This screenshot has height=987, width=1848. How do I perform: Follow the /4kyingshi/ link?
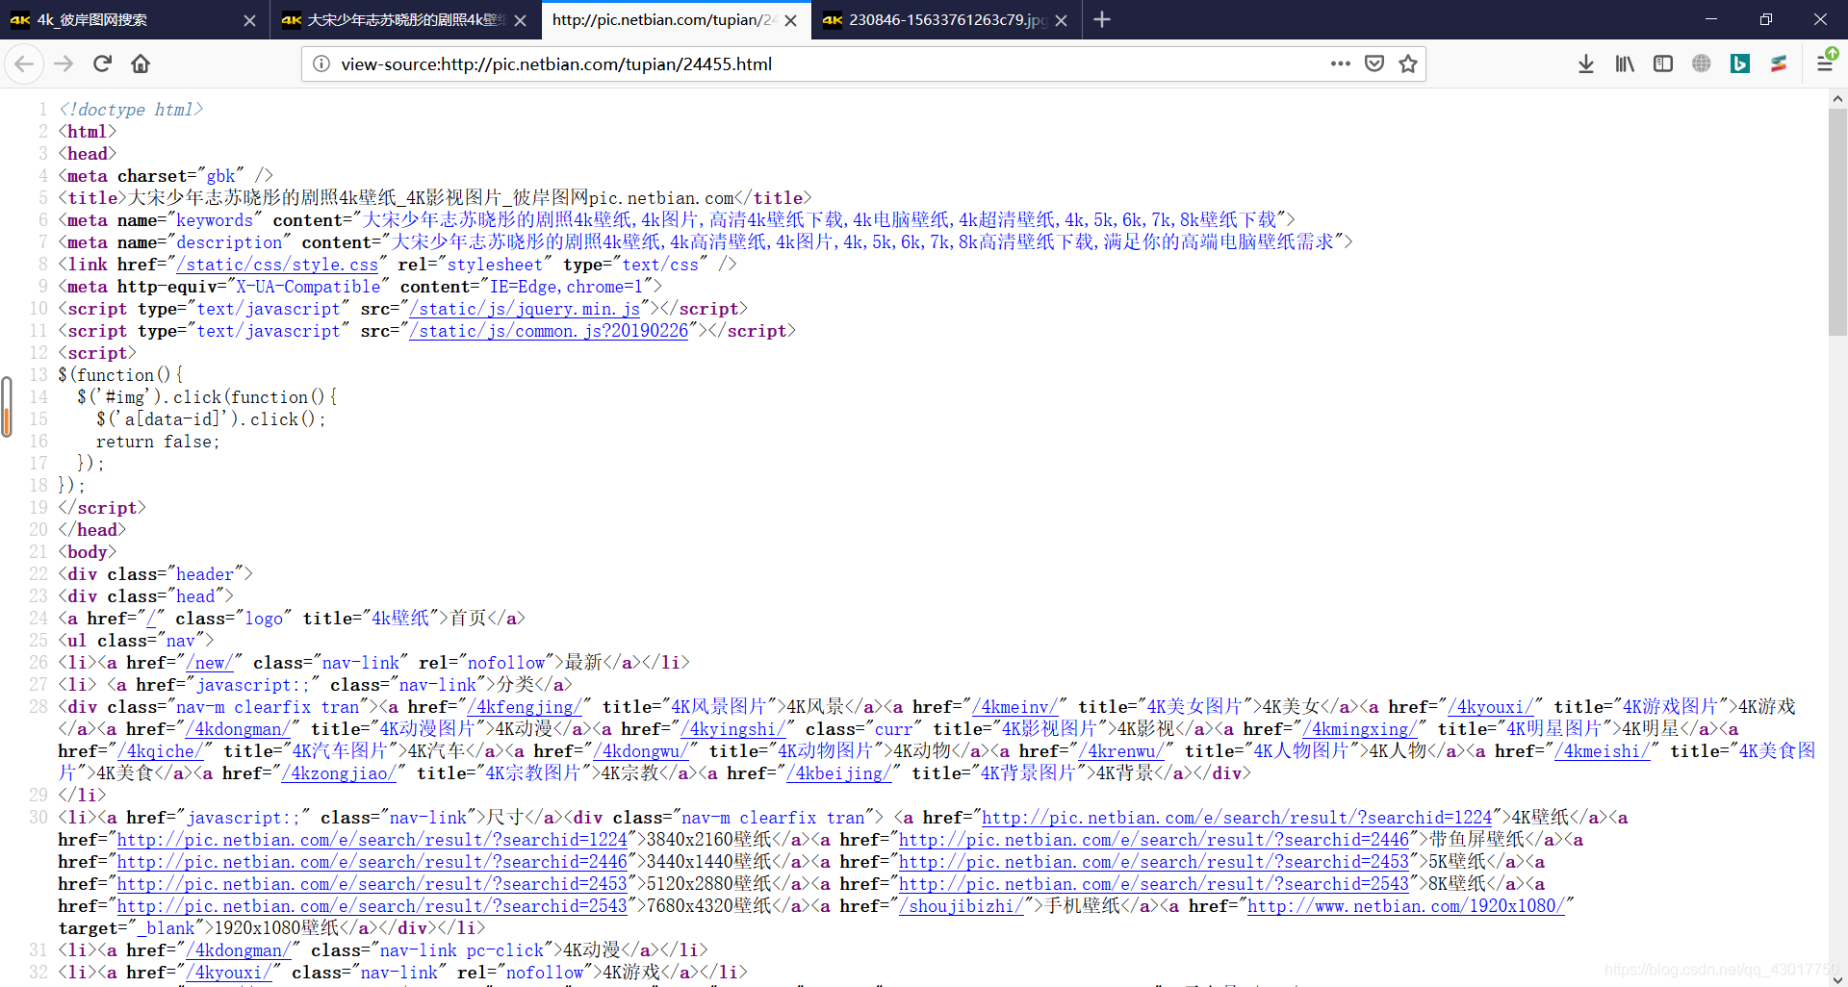[731, 729]
